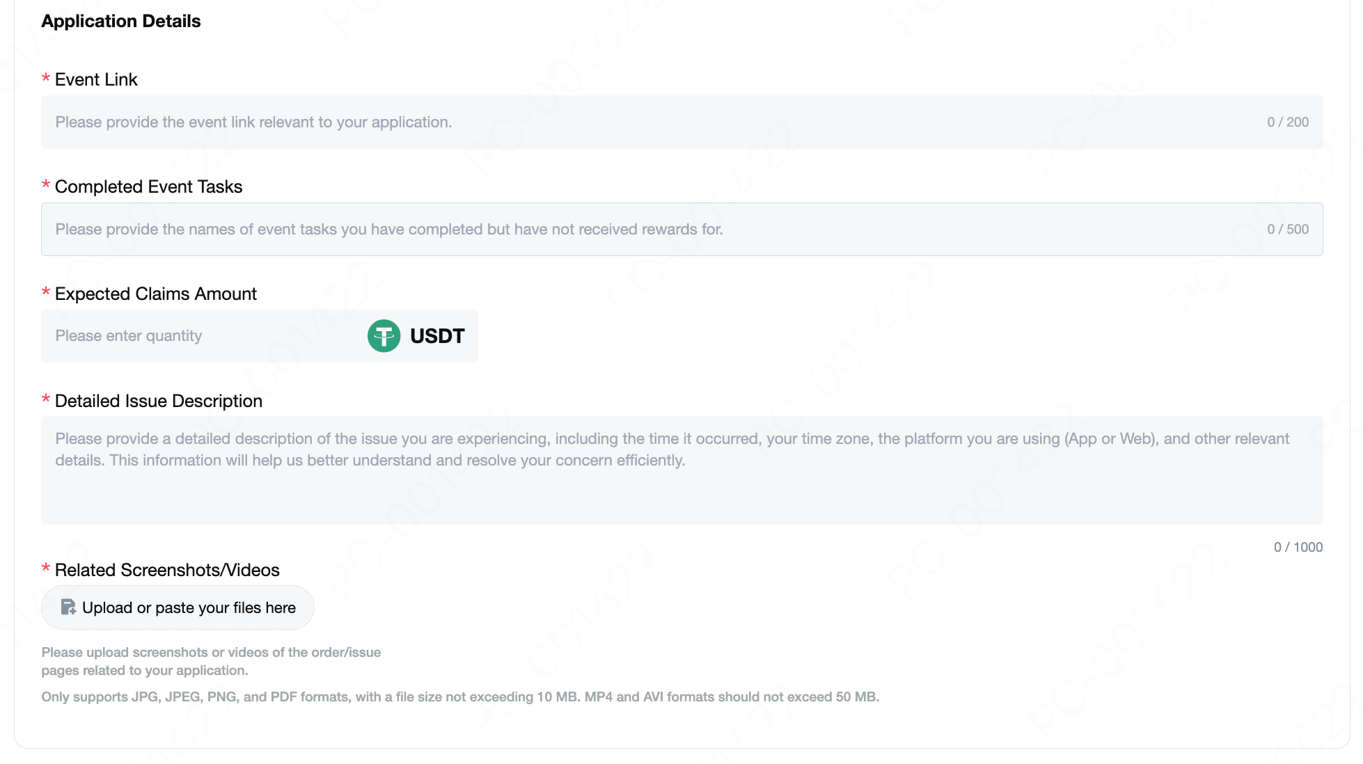Click the 0 / 1000 character counter
1363x764 pixels.
[1298, 547]
